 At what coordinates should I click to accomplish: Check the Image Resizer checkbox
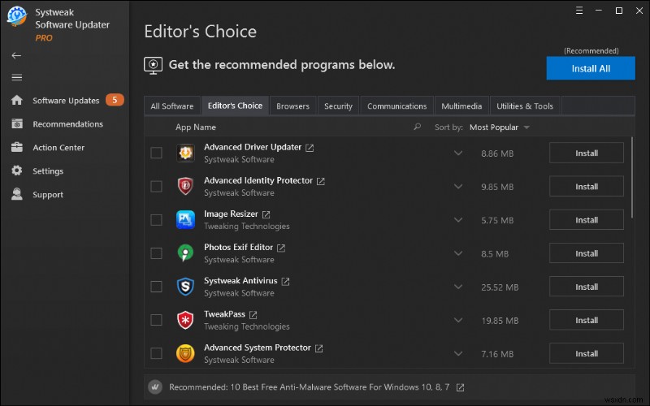(156, 219)
